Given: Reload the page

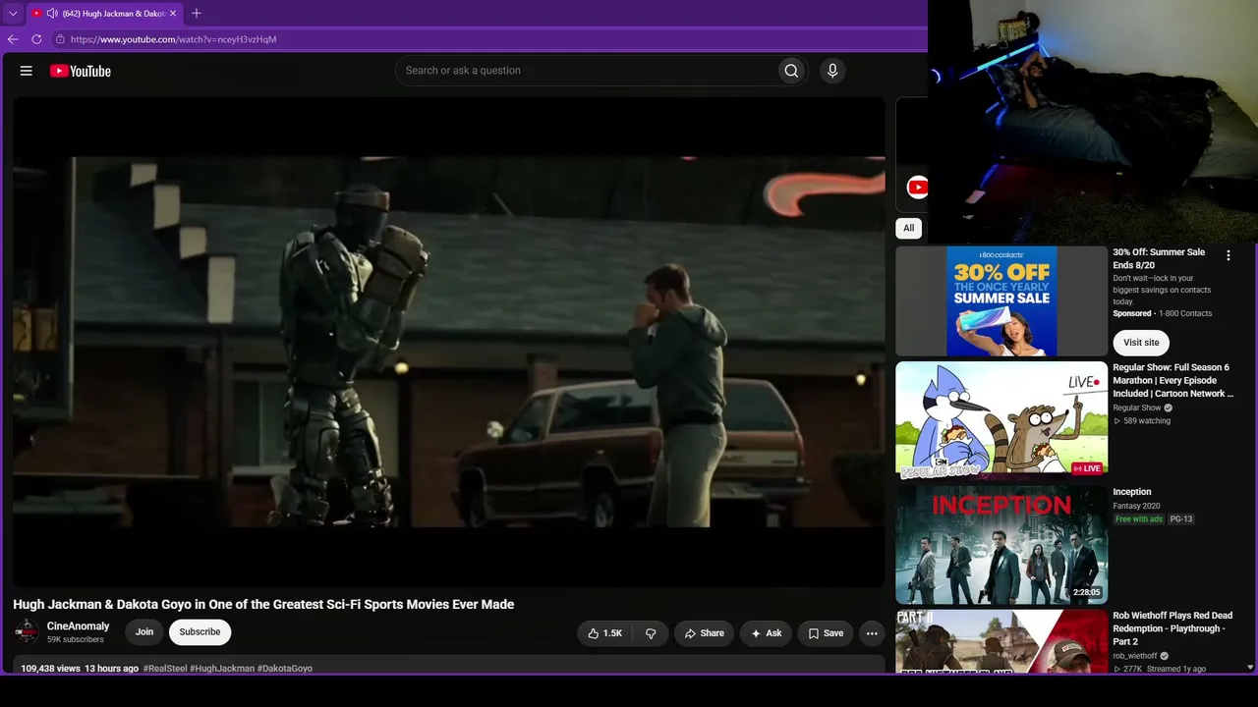Looking at the screenshot, I should click(36, 39).
